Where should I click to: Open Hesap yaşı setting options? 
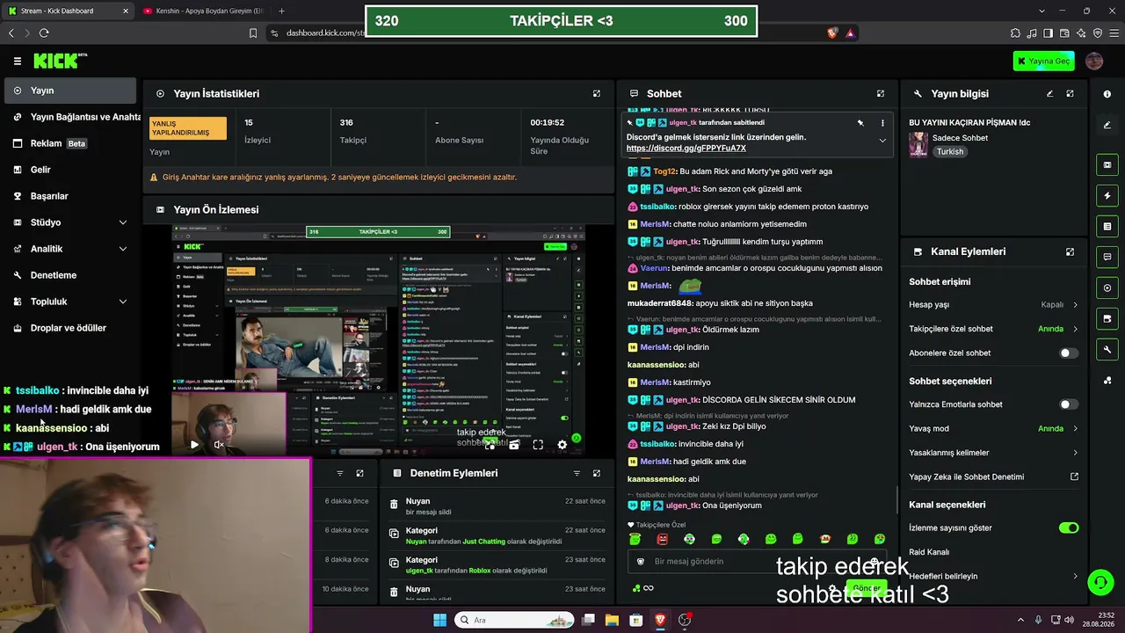click(x=993, y=304)
